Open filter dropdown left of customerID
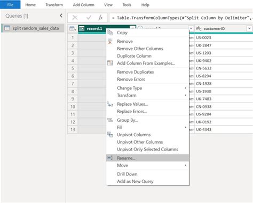 191,28
